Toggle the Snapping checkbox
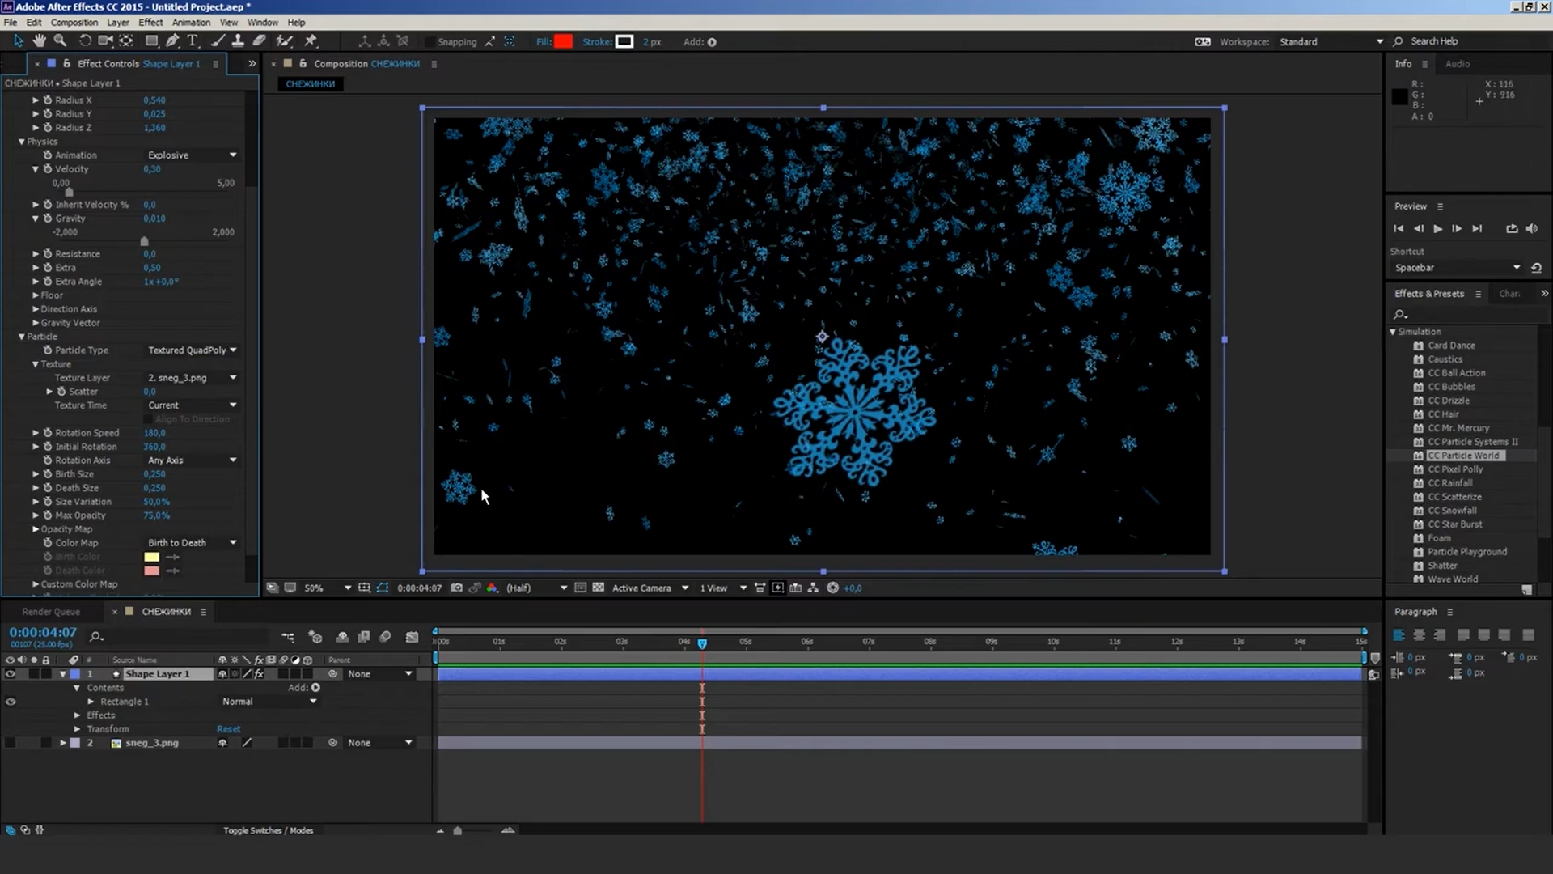 click(x=430, y=42)
